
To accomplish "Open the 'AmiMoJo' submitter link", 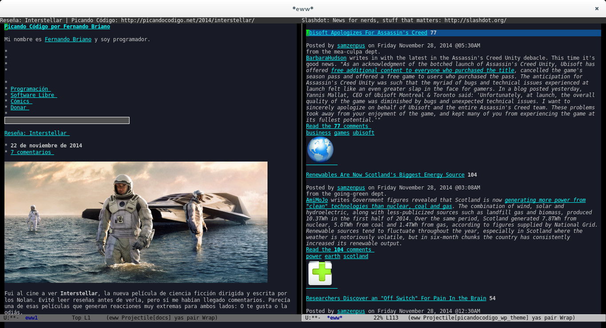I will 316,200.
